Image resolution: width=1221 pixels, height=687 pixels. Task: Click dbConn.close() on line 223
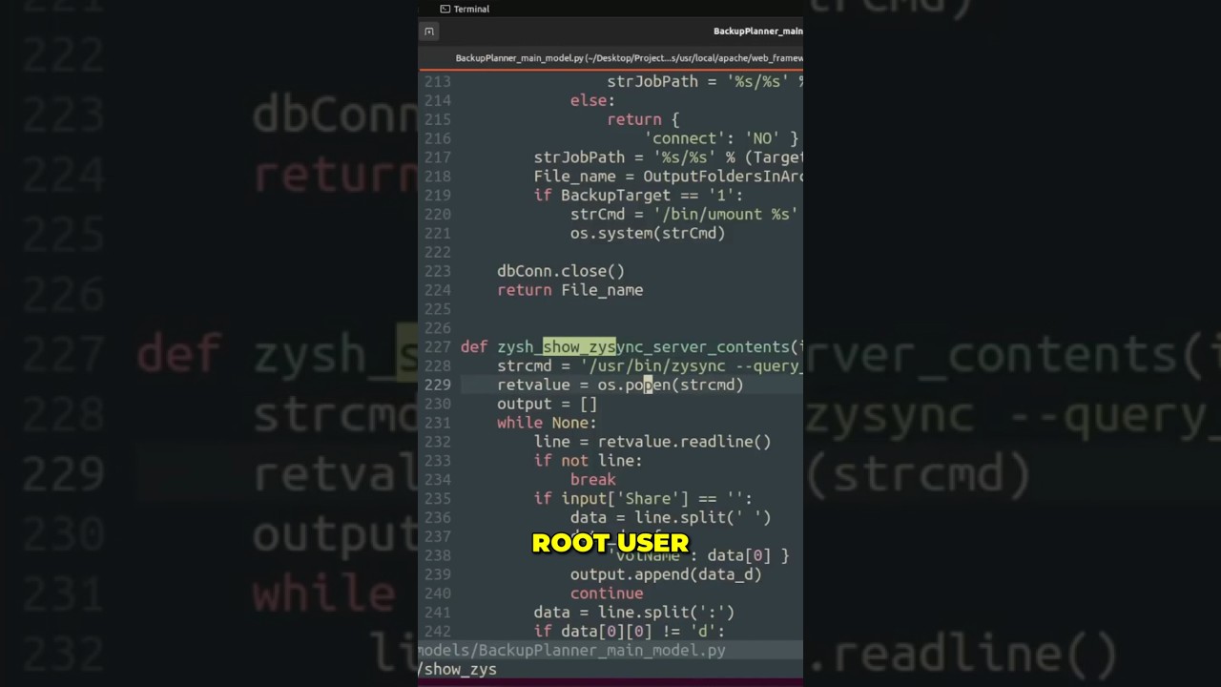tap(561, 271)
